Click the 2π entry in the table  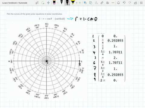point(103,80)
